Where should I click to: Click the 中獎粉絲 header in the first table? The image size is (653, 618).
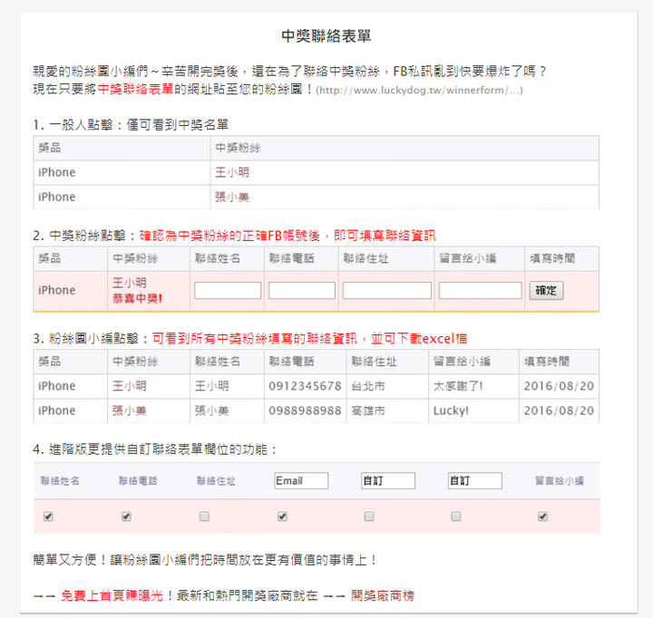[238, 148]
